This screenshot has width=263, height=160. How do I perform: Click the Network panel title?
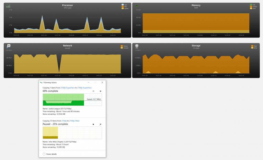coord(67,46)
